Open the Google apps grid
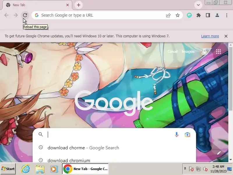The width and height of the screenshot is (233, 175). pyautogui.click(x=218, y=52)
